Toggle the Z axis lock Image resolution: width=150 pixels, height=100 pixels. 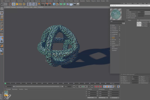click(x=35, y=4)
